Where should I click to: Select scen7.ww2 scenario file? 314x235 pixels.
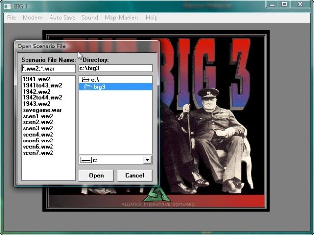(38, 153)
